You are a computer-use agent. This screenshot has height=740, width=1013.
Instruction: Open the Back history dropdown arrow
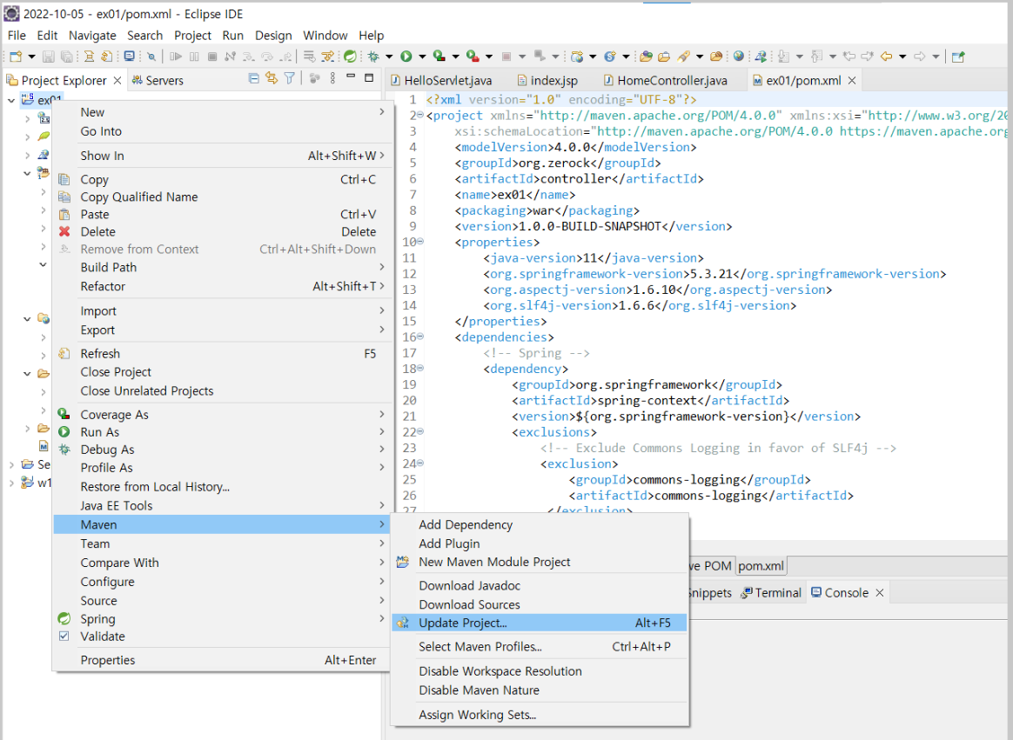pyautogui.click(x=902, y=57)
